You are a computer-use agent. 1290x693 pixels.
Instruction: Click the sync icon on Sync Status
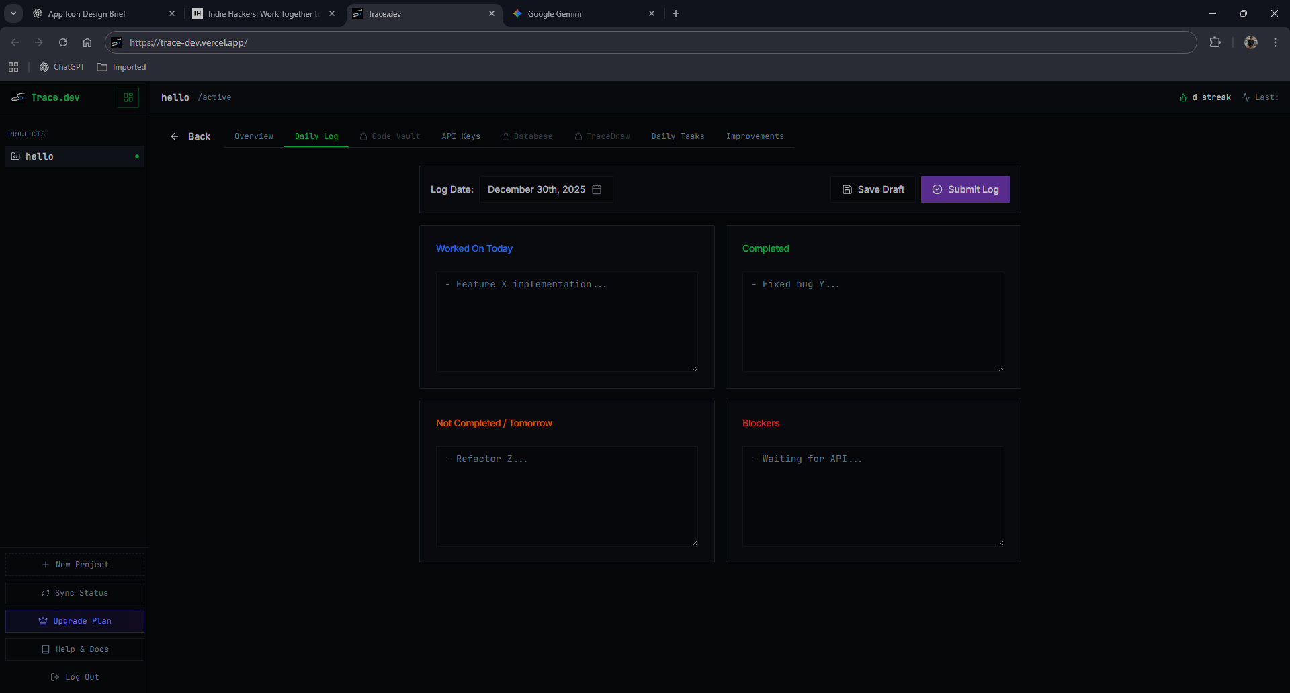click(x=46, y=593)
